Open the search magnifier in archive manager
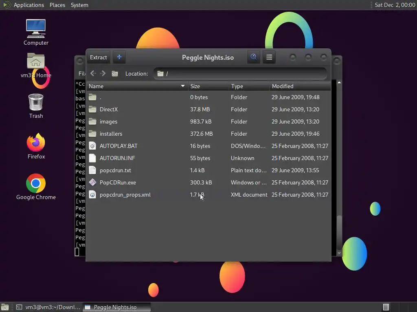The width and height of the screenshot is (417, 312). click(253, 57)
